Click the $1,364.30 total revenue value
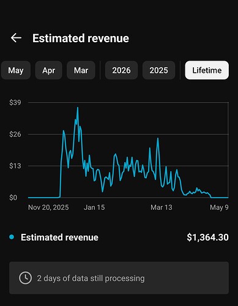Screen dimensions: 238x306 (207, 237)
